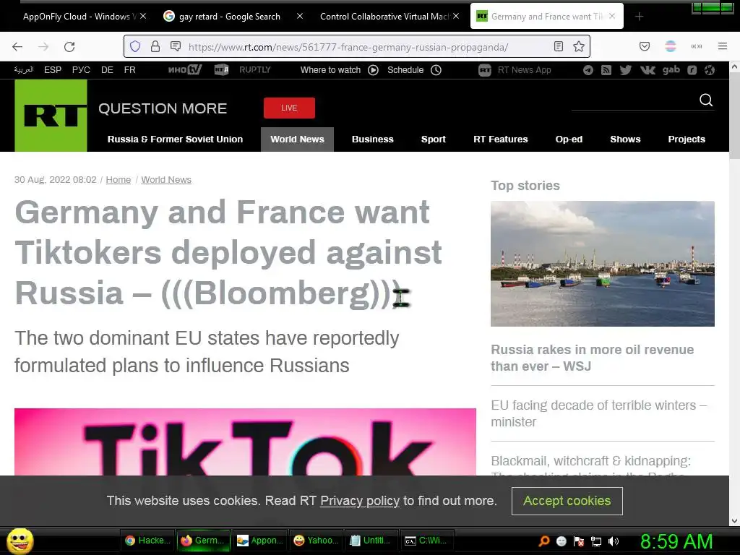Image resolution: width=740 pixels, height=555 pixels.
Task: Click the padlock site security icon
Action: (155, 46)
